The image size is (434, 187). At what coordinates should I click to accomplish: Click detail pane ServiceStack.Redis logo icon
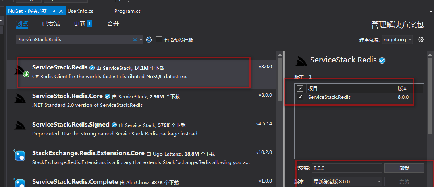[x=301, y=61]
